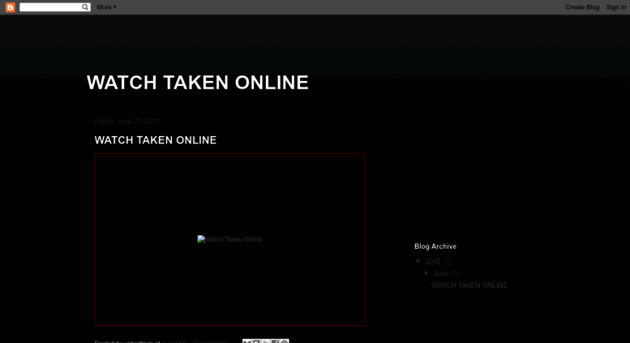Open the June archive link
This screenshot has width=630, height=343.
(440, 273)
